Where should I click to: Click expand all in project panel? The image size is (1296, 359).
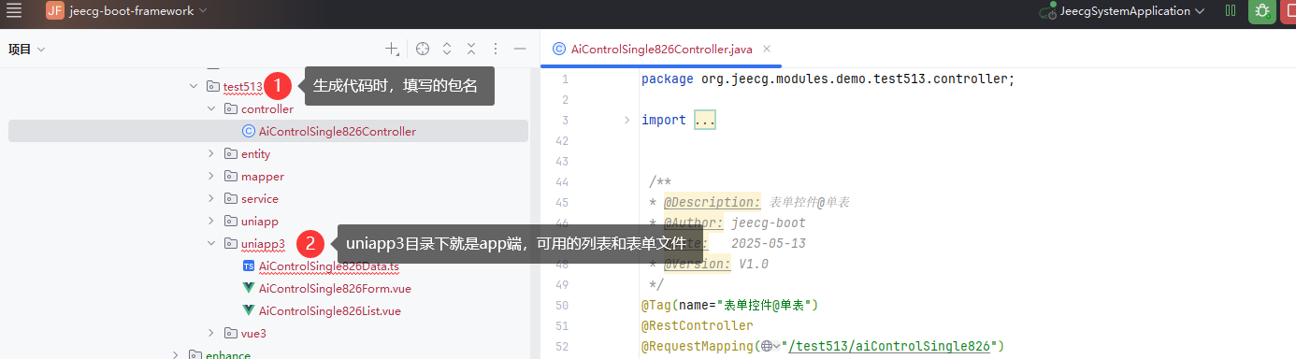click(447, 49)
